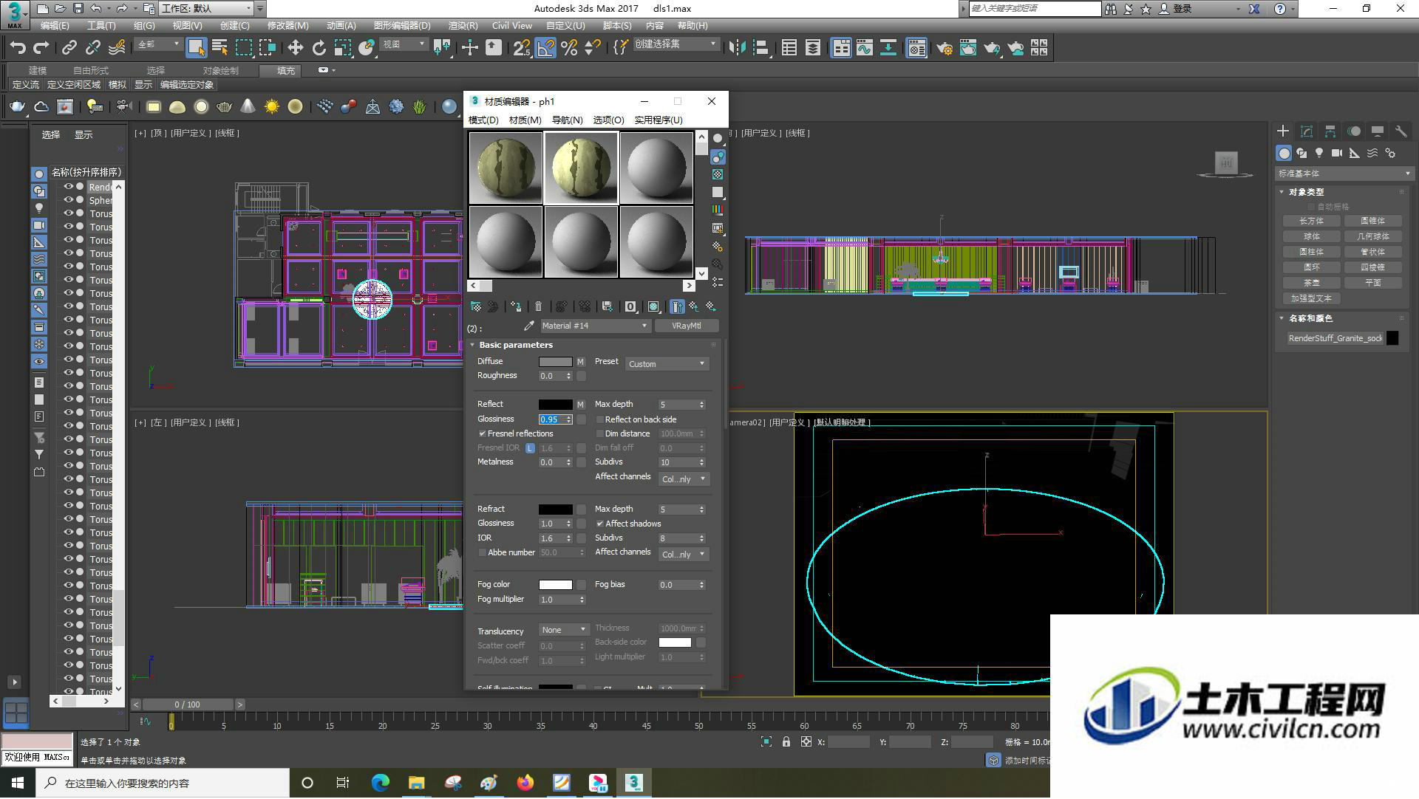Choose the Select and Move tool
Viewport: 1419px width, 799px height.
coord(295,48)
